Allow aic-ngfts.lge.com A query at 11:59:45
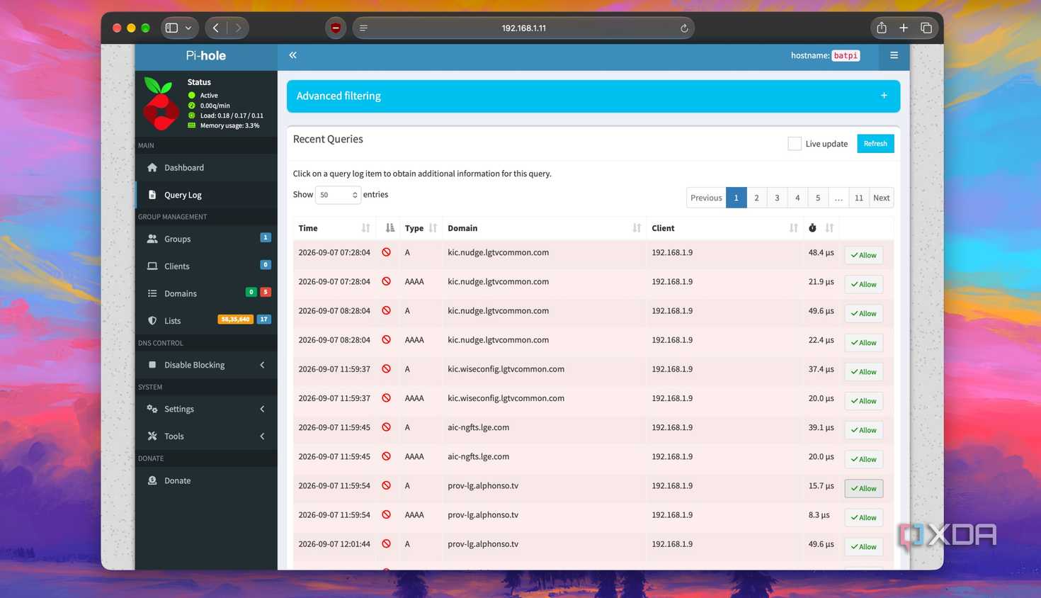The image size is (1041, 598). [864, 430]
